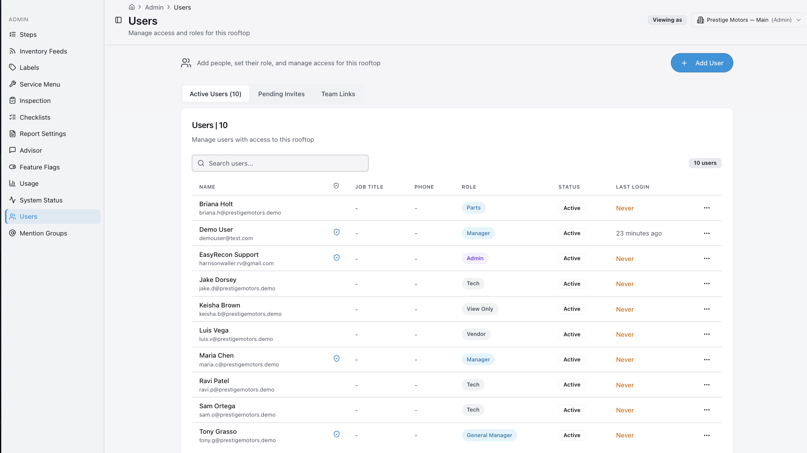Click the 10 users count badge
Screen dimensions: 807x453
(x=705, y=163)
